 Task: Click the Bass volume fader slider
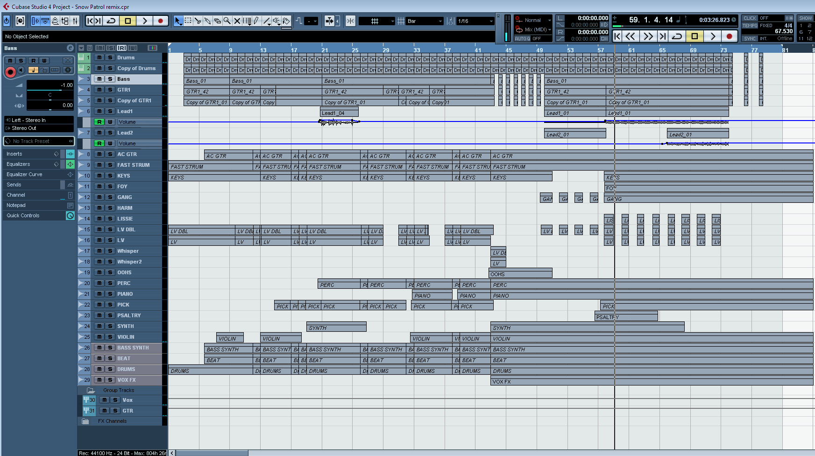50,90
